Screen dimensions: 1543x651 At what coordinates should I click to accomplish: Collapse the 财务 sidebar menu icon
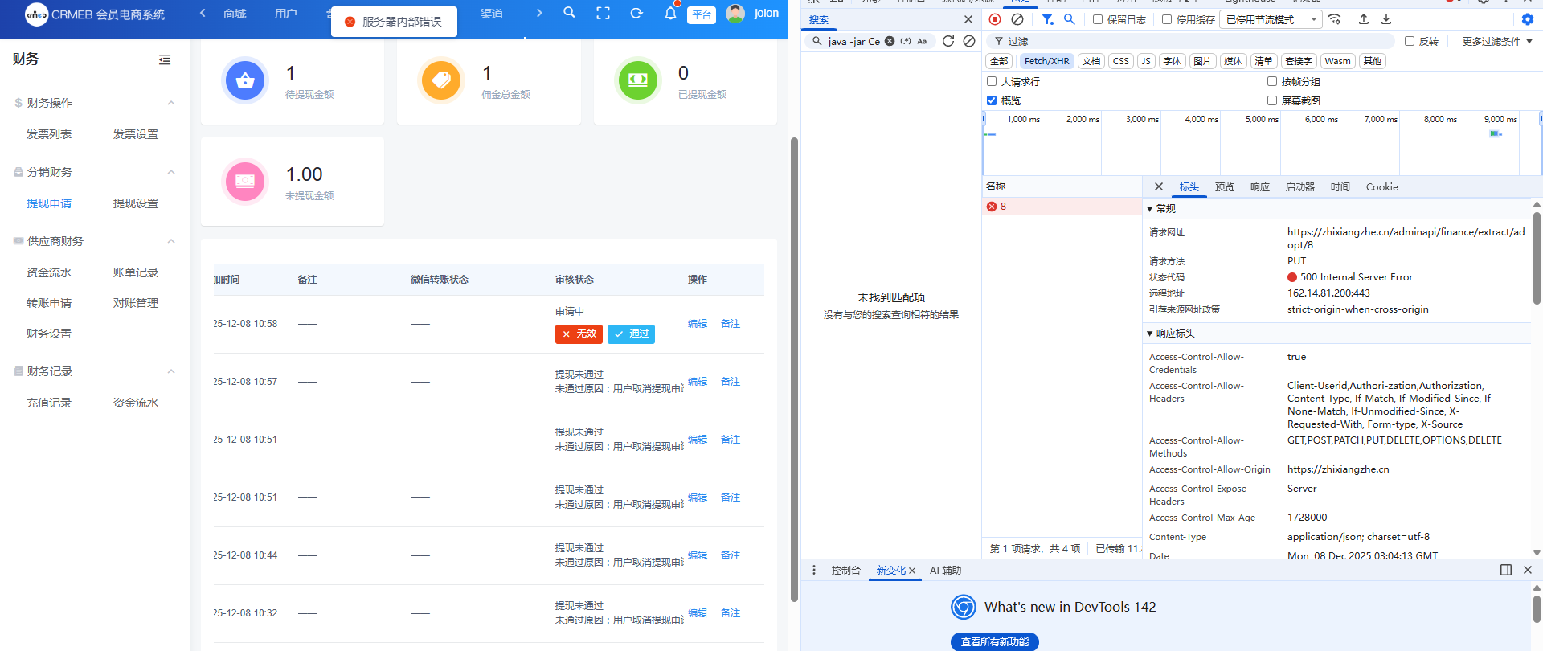coord(165,59)
